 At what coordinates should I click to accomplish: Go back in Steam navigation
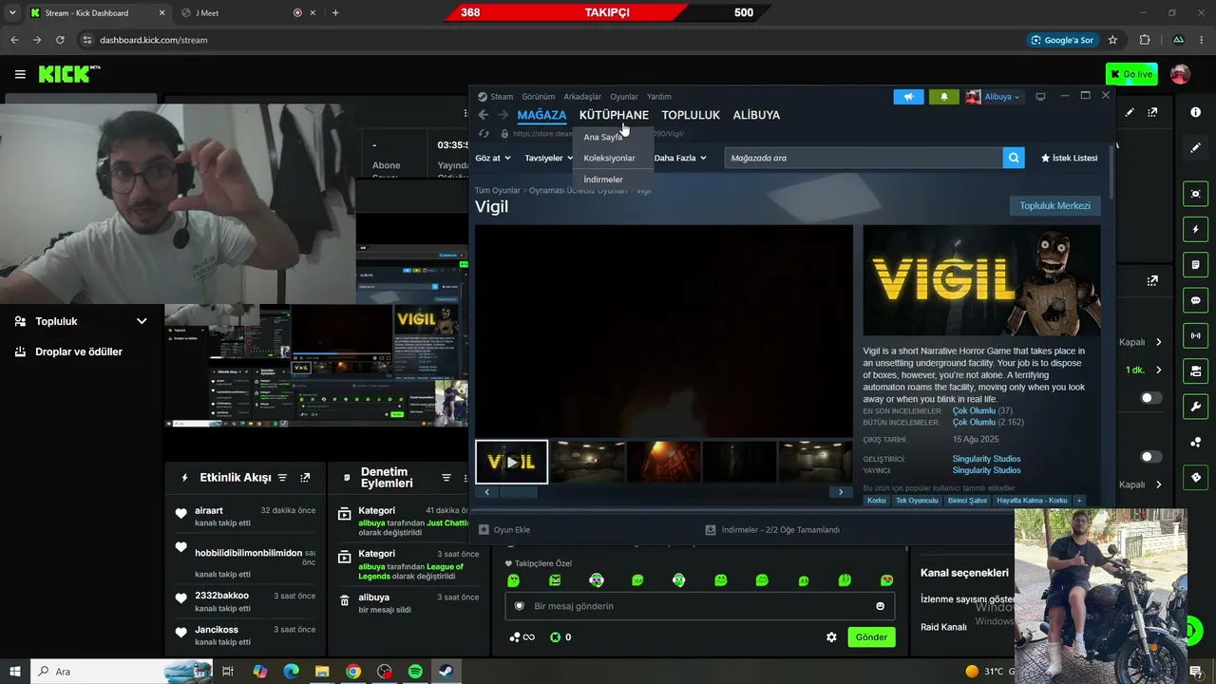pos(484,115)
